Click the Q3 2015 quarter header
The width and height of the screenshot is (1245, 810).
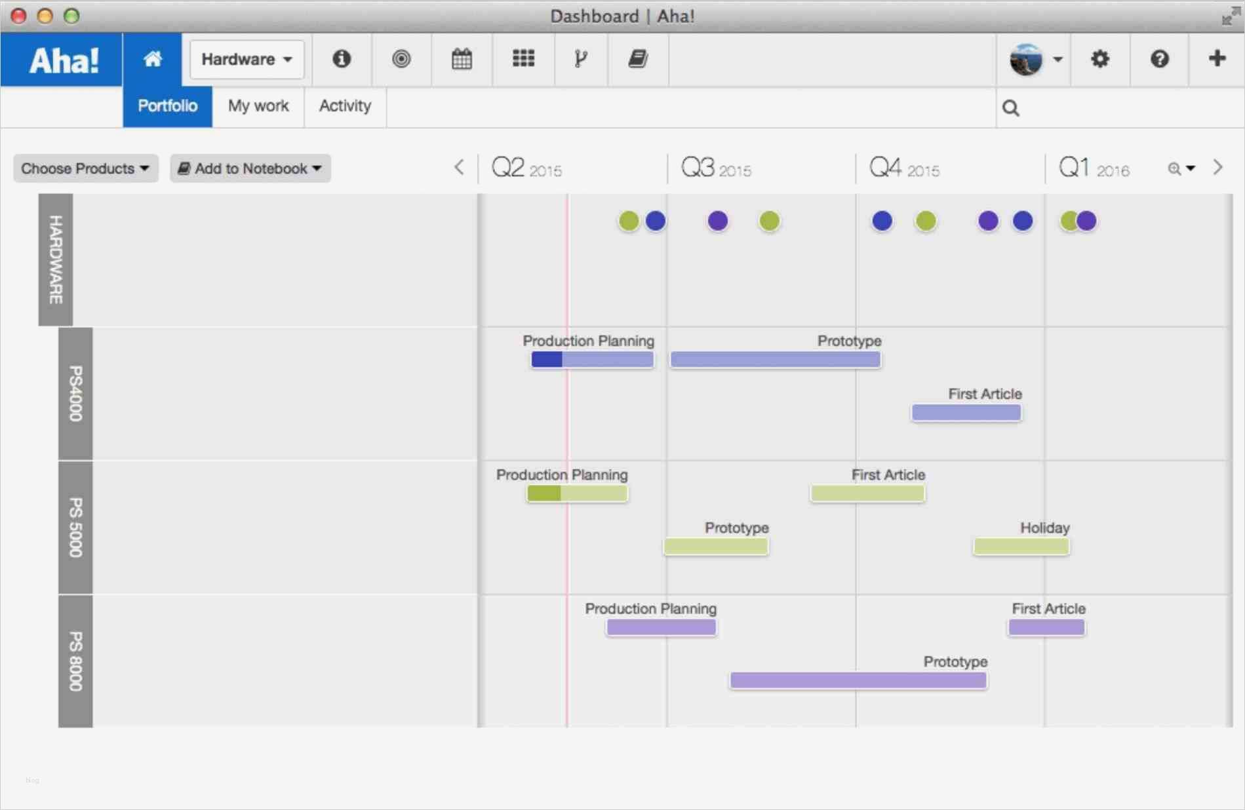716,168
